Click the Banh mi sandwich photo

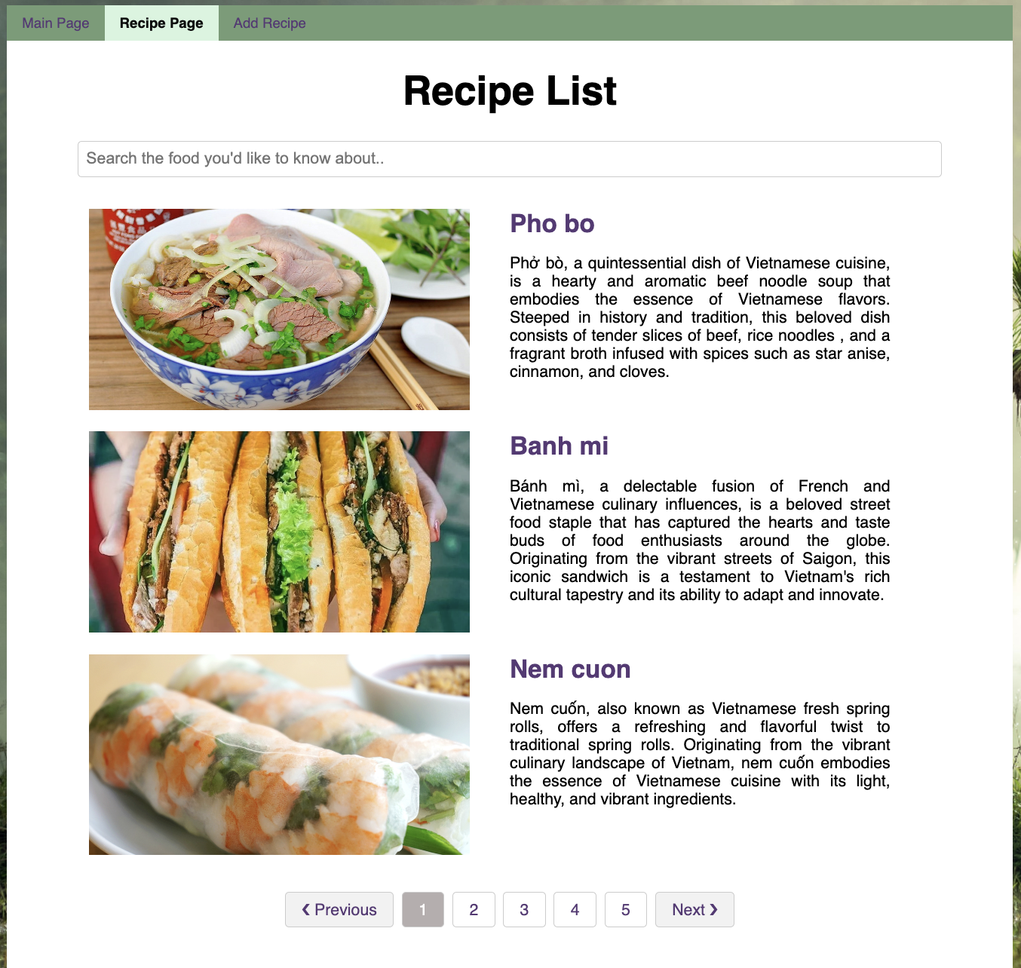coord(279,532)
